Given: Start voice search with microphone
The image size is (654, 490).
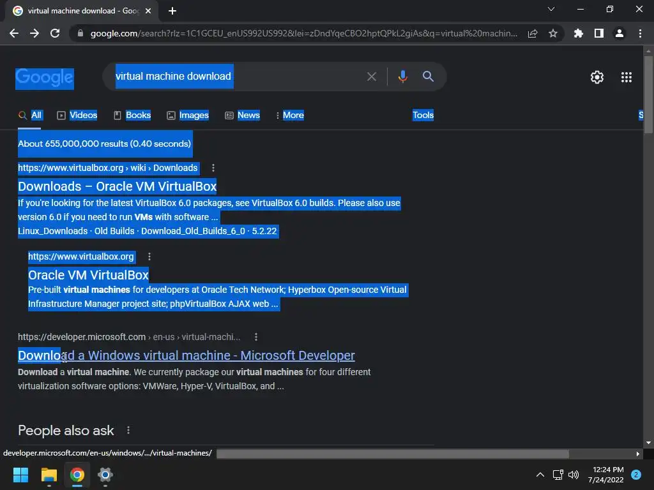Looking at the screenshot, I should click(x=402, y=77).
